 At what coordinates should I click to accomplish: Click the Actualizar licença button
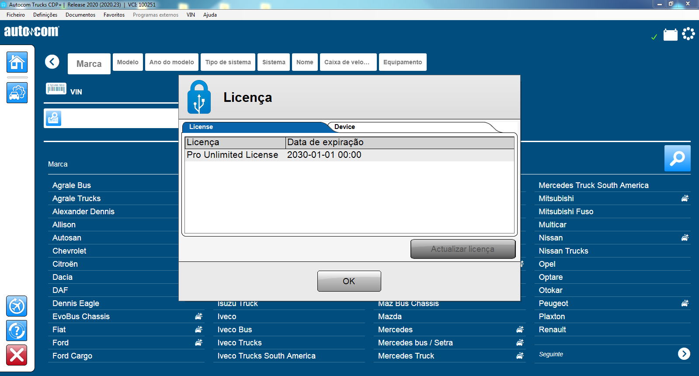click(463, 249)
